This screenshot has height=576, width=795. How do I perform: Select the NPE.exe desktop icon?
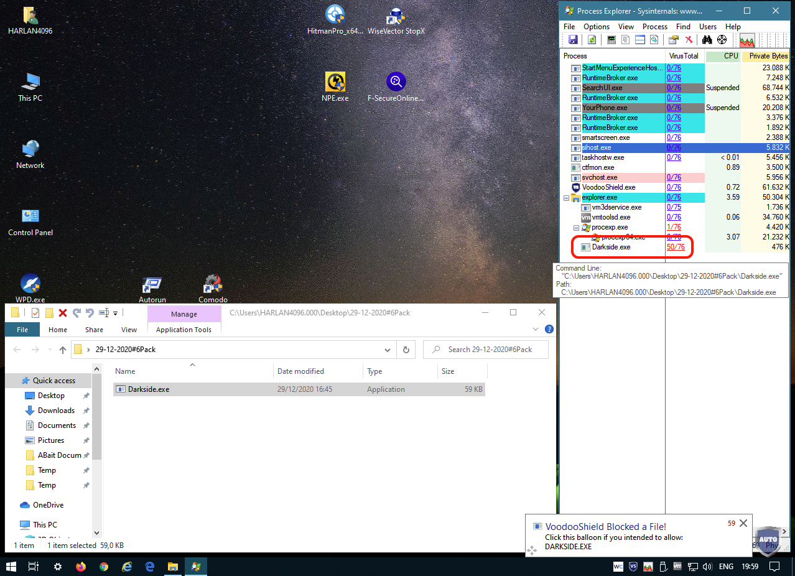point(335,86)
